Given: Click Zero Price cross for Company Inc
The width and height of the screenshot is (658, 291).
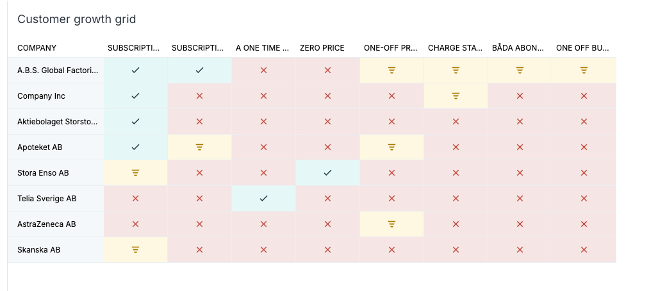Looking at the screenshot, I should point(328,96).
